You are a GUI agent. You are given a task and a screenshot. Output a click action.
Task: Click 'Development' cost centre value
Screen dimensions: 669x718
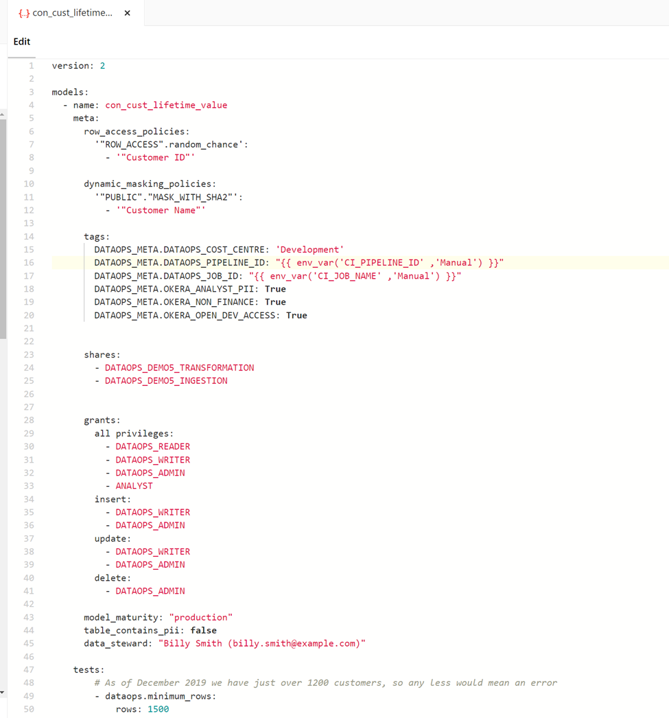click(x=309, y=250)
